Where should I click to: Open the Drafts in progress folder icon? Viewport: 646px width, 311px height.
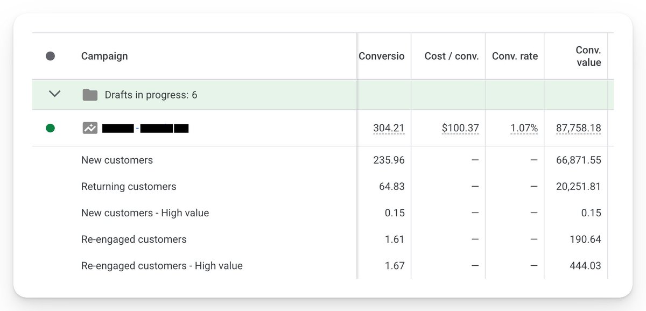tap(90, 95)
